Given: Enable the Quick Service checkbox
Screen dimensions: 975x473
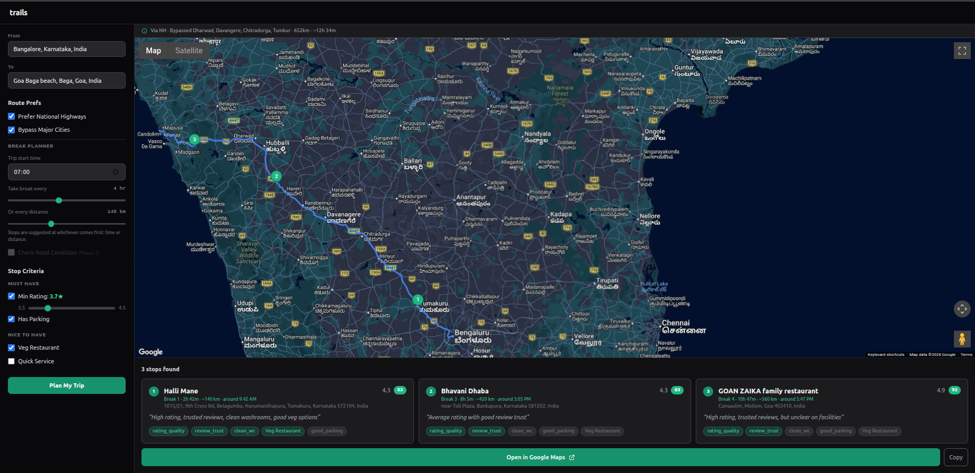Looking at the screenshot, I should pos(12,361).
